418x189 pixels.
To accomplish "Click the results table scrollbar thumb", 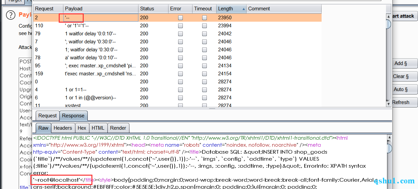I will click(x=388, y=24).
